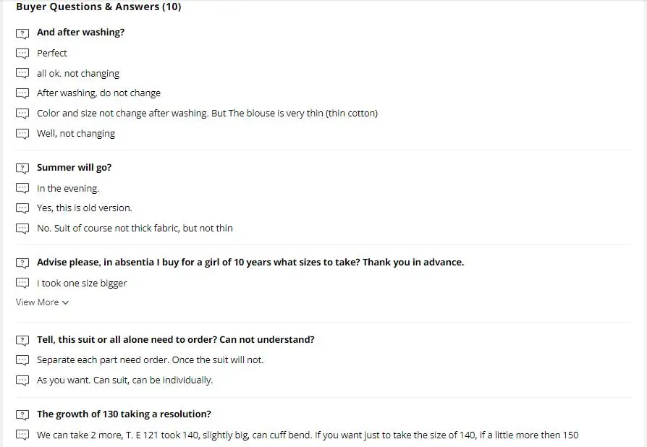Expand answers with View More
This screenshot has width=647, height=447.
38,302
